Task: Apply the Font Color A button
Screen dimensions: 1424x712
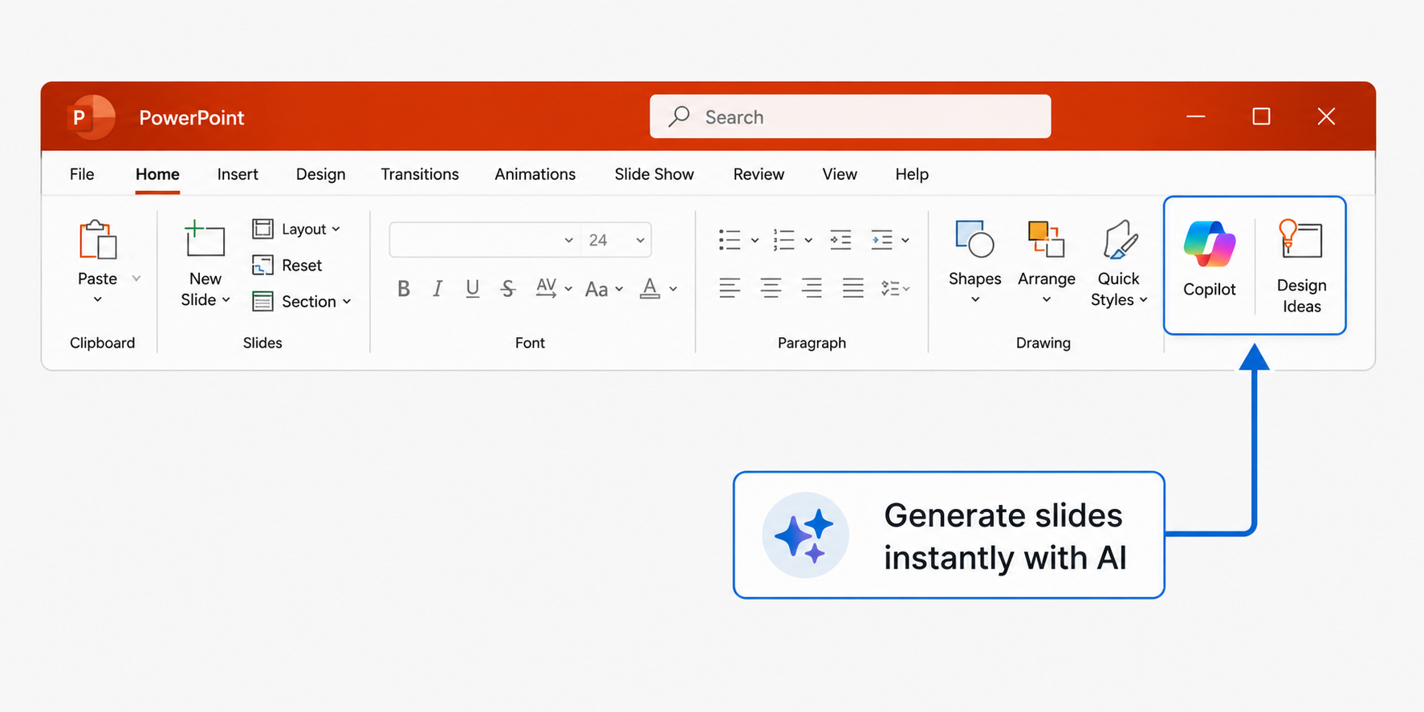Action: click(650, 288)
